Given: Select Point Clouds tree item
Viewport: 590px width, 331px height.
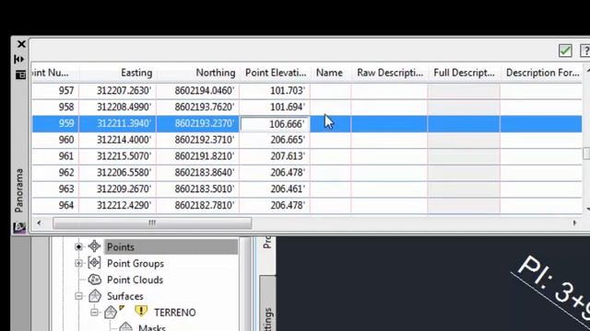Looking at the screenshot, I should pyautogui.click(x=136, y=280).
